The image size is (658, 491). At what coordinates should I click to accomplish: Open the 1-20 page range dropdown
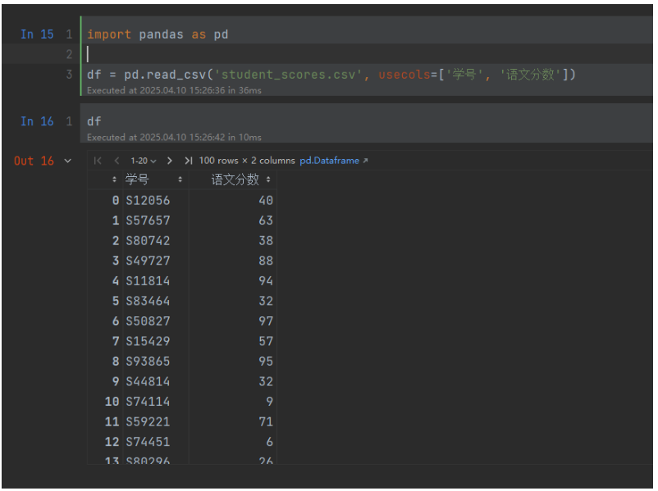(143, 161)
